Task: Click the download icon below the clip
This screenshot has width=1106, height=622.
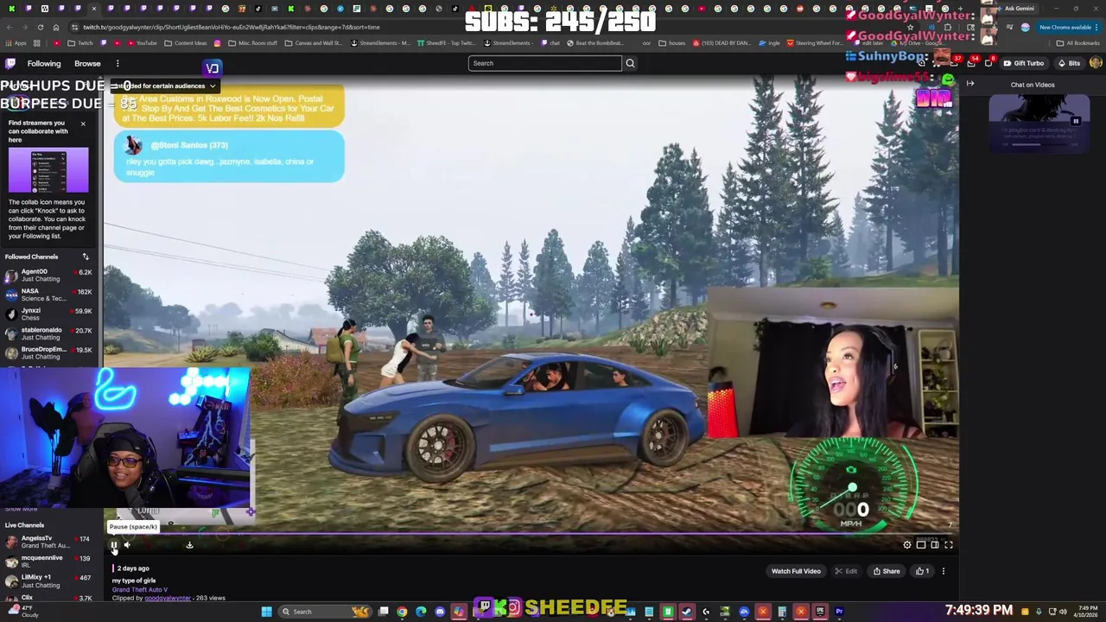Action: point(189,544)
